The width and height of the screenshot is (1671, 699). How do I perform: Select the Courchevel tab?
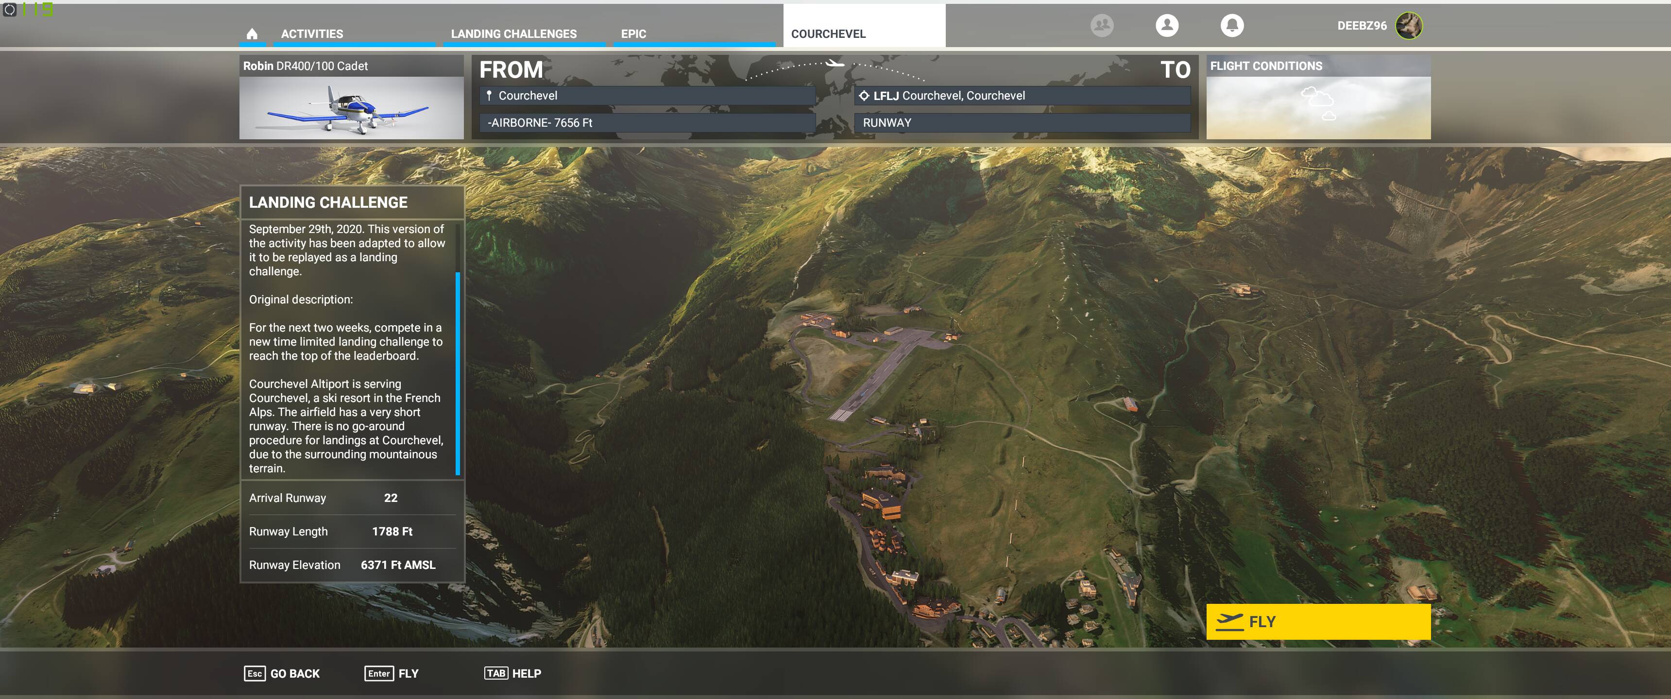click(828, 33)
